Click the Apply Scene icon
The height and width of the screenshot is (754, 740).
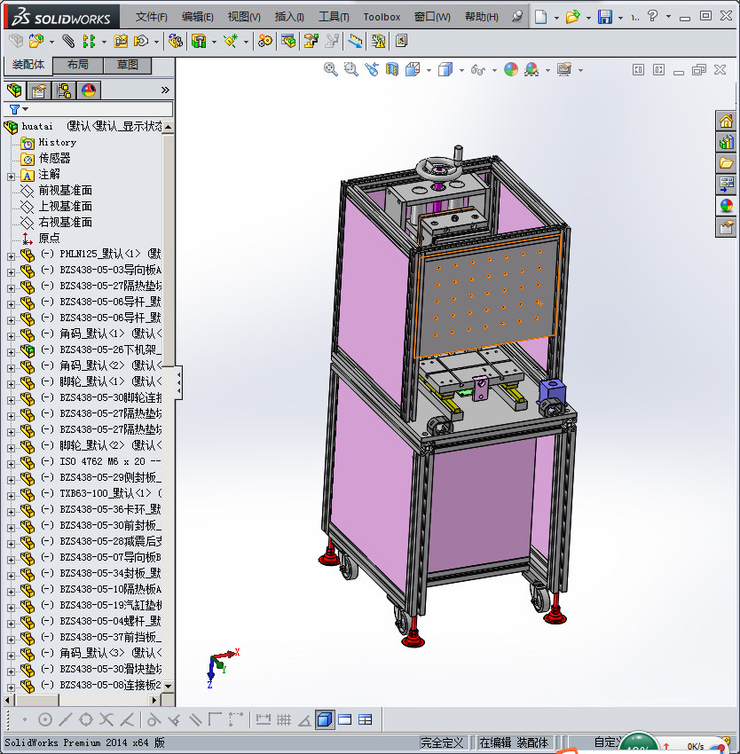[531, 69]
